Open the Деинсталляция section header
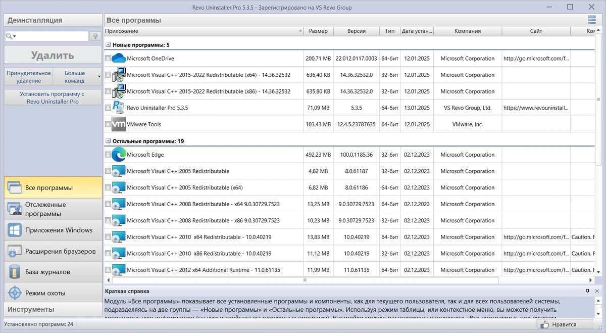The height and width of the screenshot is (333, 606). [x=53, y=20]
